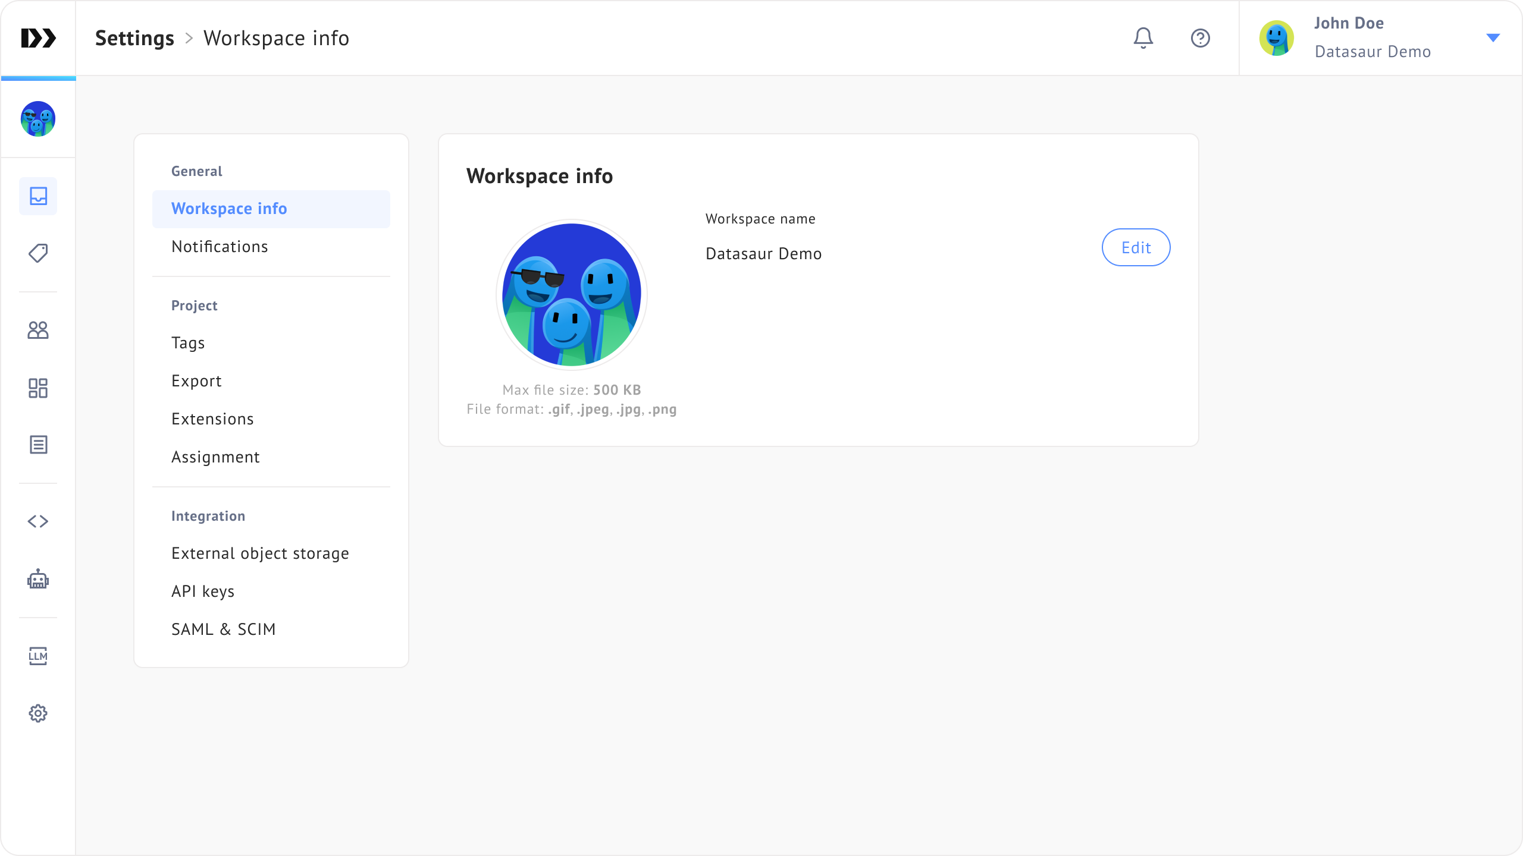This screenshot has height=856, width=1523.
Task: Open the inbox tray sidebar icon
Action: (38, 196)
